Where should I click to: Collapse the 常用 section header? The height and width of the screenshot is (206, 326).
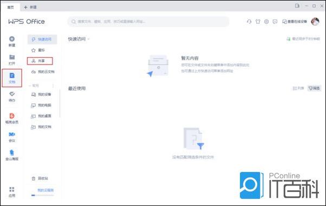(x=34, y=85)
